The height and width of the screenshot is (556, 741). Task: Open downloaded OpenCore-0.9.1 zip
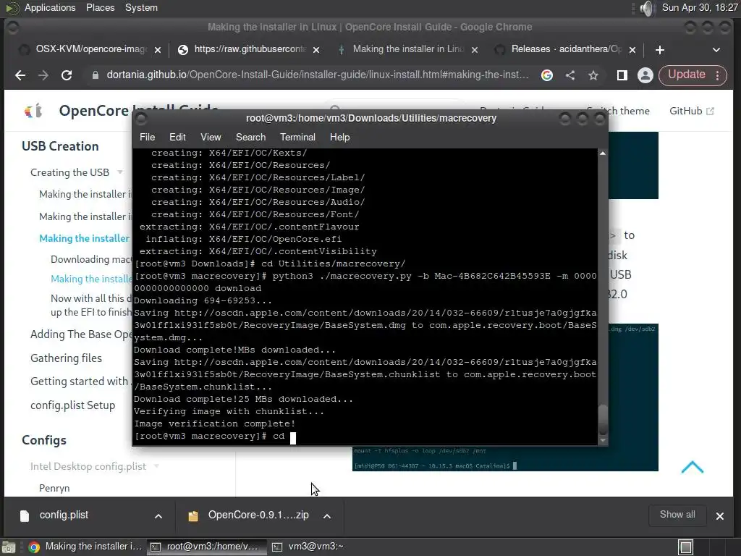258,515
